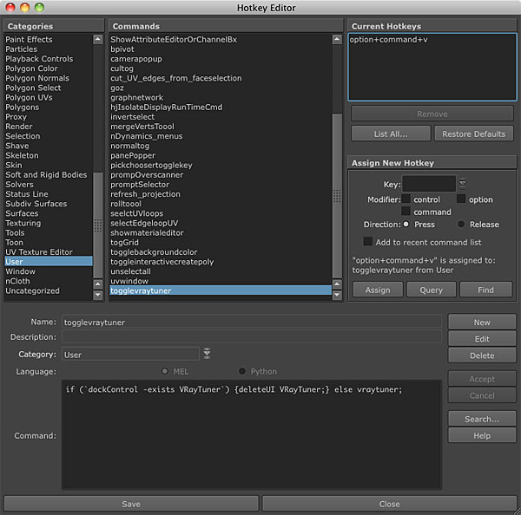521x515 pixels.
Task: Click Restore Defaults button
Action: click(x=473, y=134)
